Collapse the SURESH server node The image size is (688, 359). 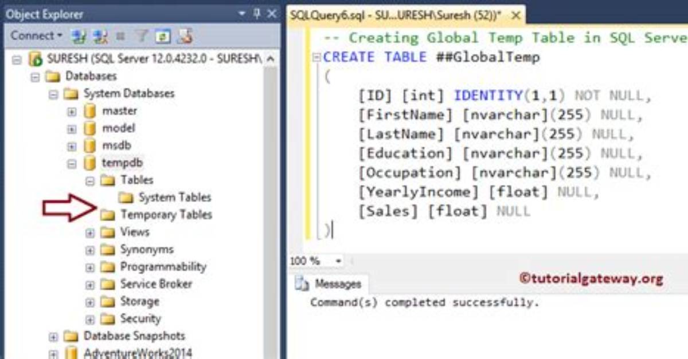pos(16,59)
